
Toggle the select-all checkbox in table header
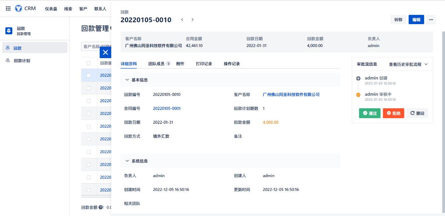pos(89,63)
